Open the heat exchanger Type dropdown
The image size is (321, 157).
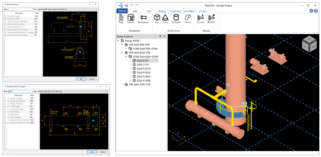pos(107,91)
